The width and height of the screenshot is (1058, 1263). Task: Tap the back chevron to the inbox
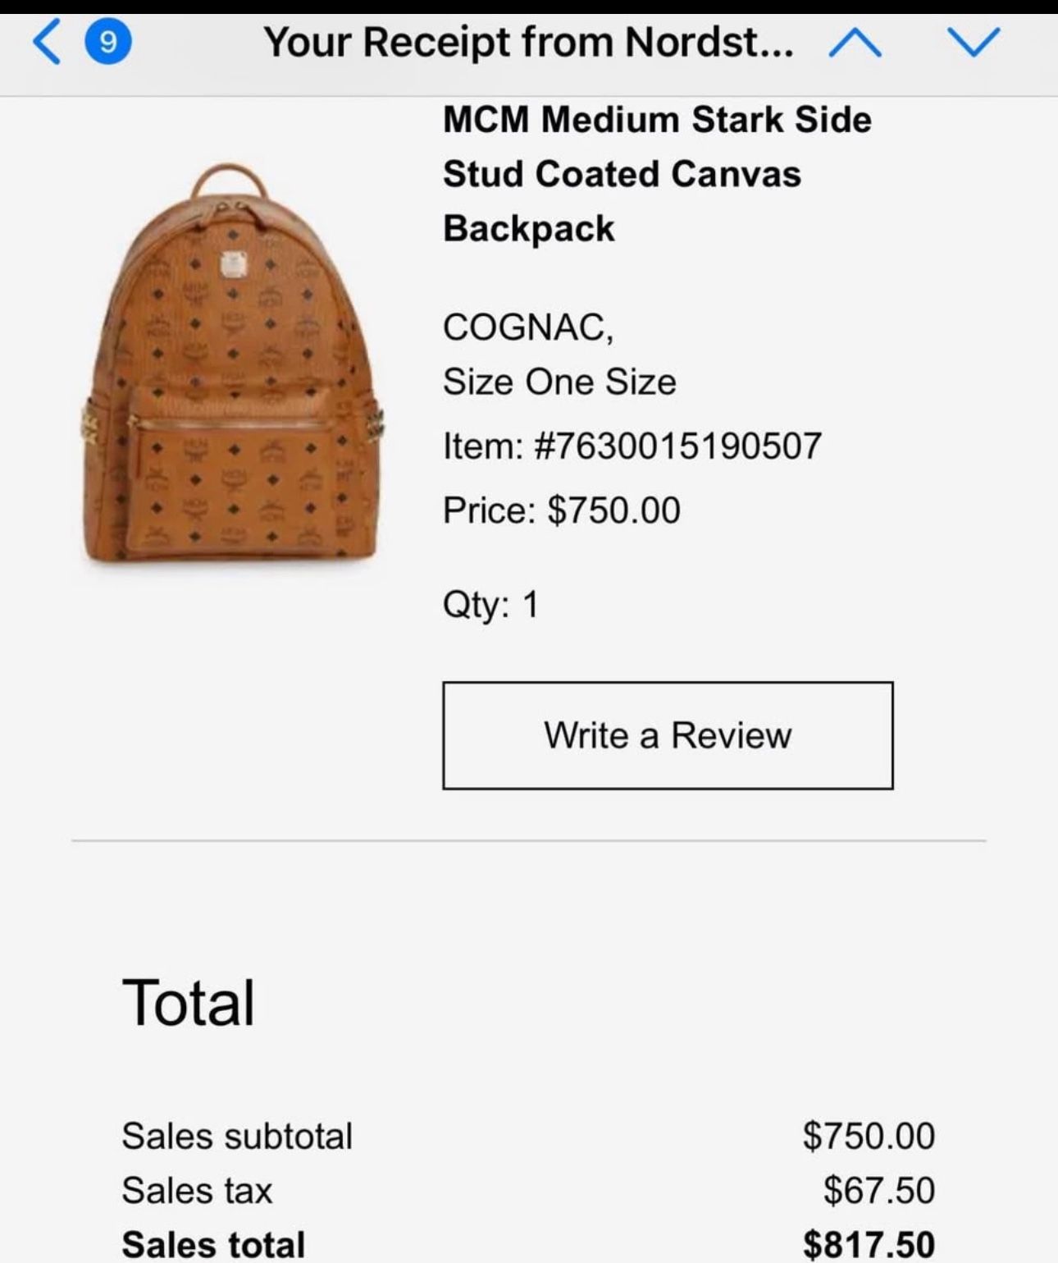[x=47, y=43]
